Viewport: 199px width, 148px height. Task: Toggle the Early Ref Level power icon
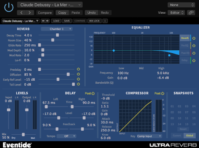click(x=79, y=79)
